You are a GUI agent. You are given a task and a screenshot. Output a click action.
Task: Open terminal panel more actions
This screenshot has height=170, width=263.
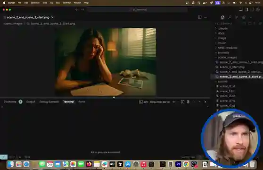click(194, 102)
